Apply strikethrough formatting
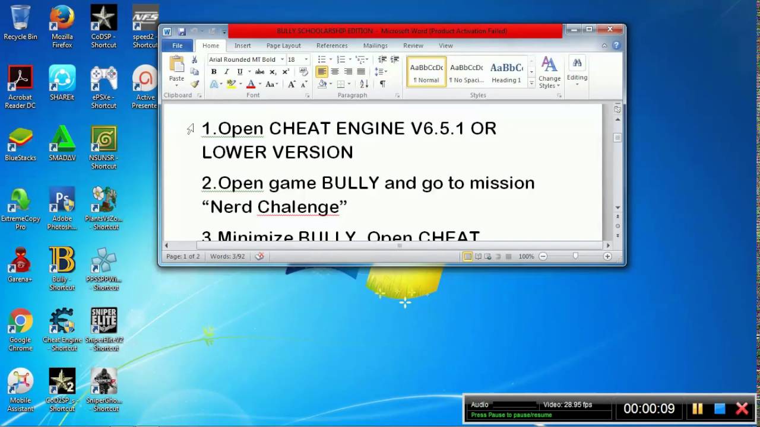Screen dimensions: 760x427 (x=259, y=72)
